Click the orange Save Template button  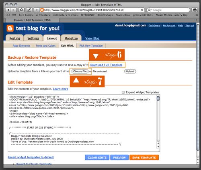[x=144, y=158]
